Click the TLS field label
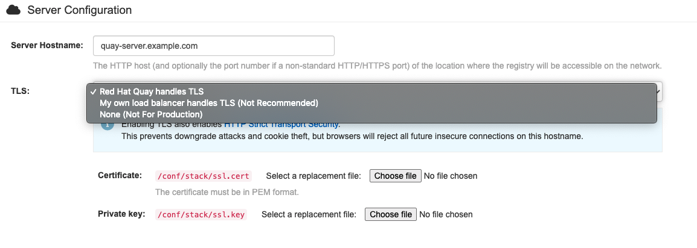Viewport: 697px width, 248px height. point(20,91)
